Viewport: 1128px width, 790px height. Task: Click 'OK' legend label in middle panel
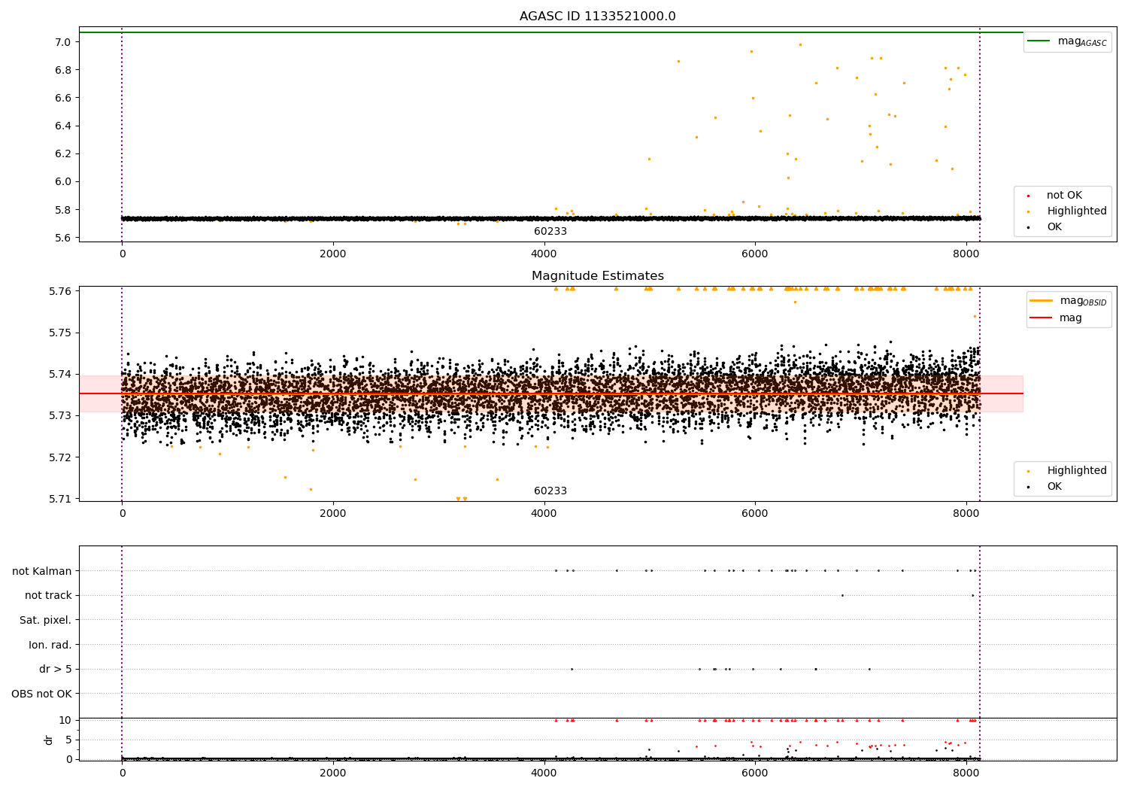click(1054, 487)
